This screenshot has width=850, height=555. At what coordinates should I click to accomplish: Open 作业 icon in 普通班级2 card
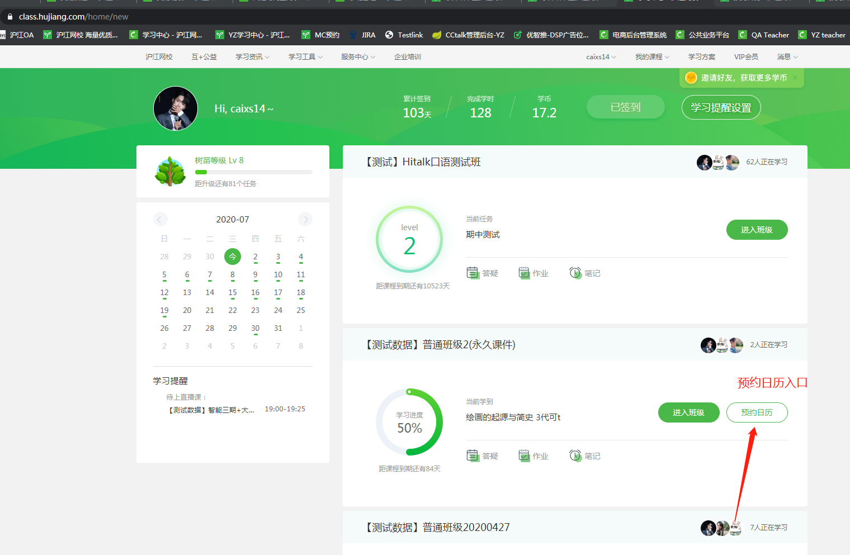point(524,456)
